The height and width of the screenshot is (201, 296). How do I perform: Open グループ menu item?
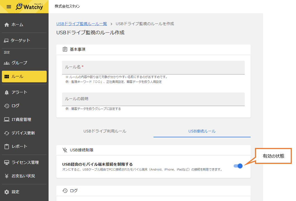click(24, 63)
